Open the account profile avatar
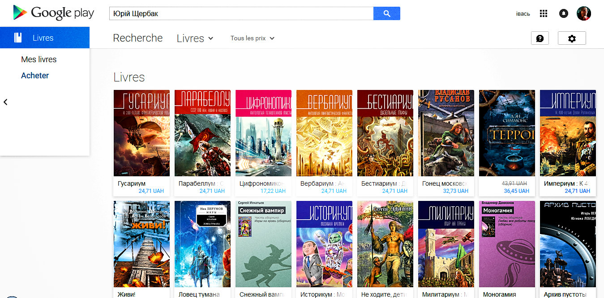The height and width of the screenshot is (298, 604). click(584, 13)
